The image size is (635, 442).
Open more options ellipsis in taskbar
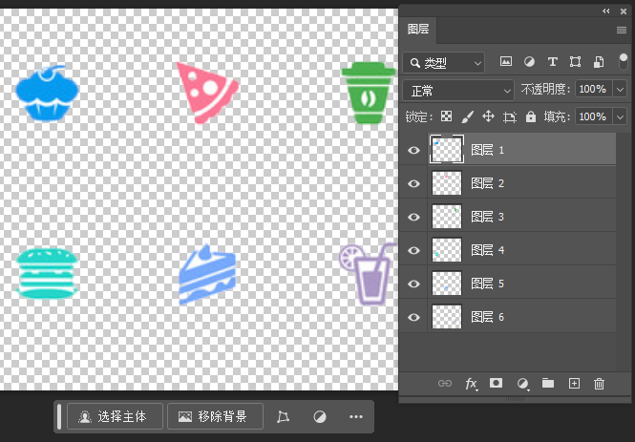point(356,416)
